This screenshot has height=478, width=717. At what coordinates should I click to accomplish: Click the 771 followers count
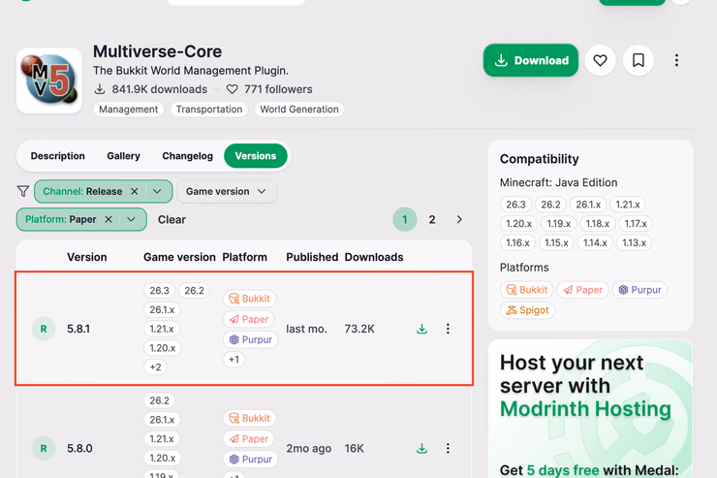click(x=269, y=89)
